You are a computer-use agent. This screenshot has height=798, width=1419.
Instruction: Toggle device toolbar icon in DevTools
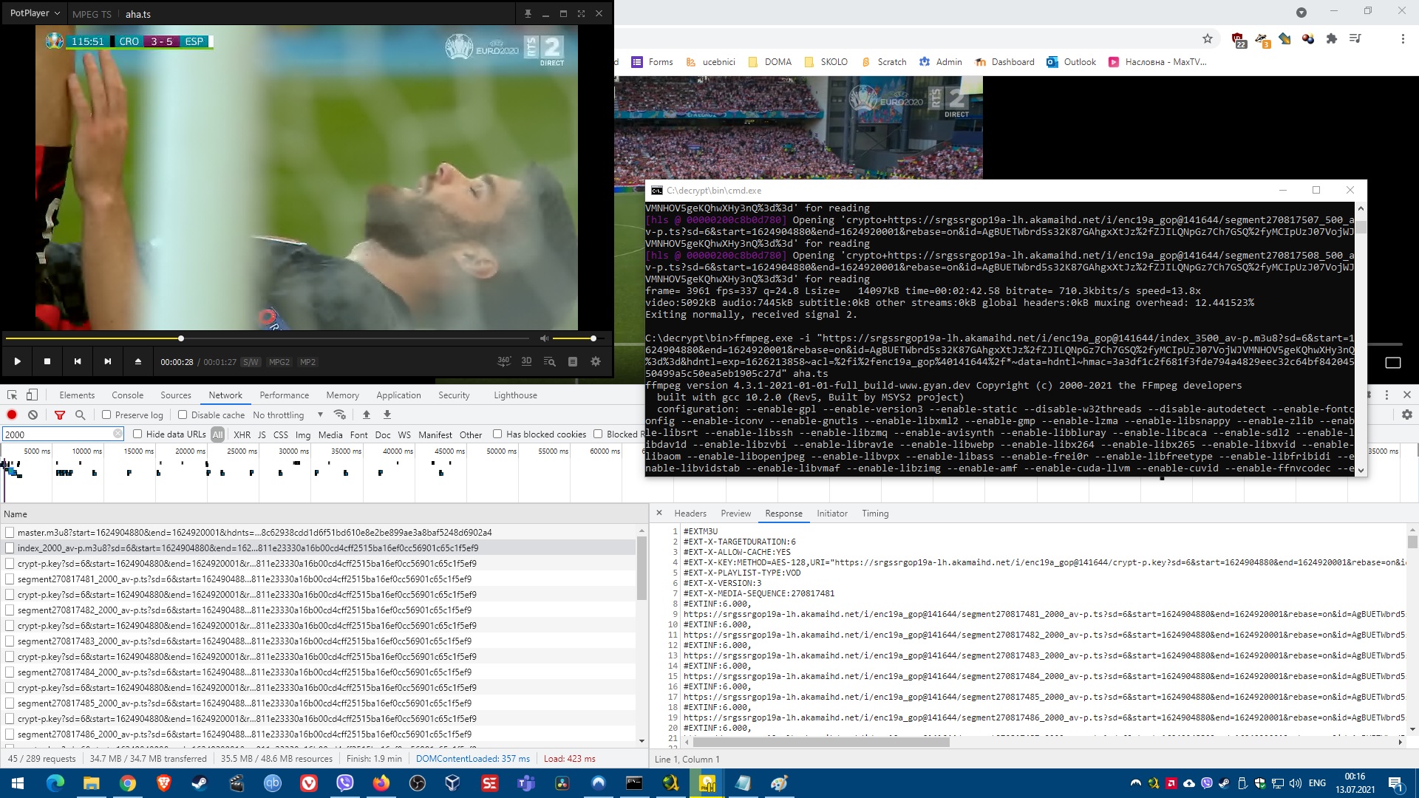tap(32, 395)
